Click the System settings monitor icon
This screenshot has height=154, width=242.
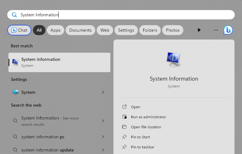[x=15, y=92]
